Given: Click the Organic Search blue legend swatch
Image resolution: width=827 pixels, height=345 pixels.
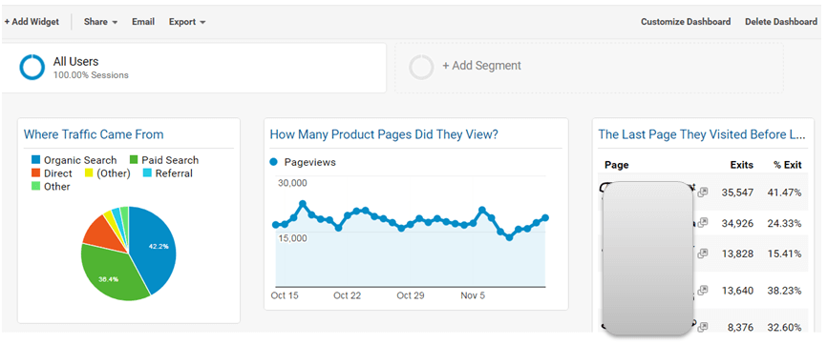Looking at the screenshot, I should pos(36,160).
